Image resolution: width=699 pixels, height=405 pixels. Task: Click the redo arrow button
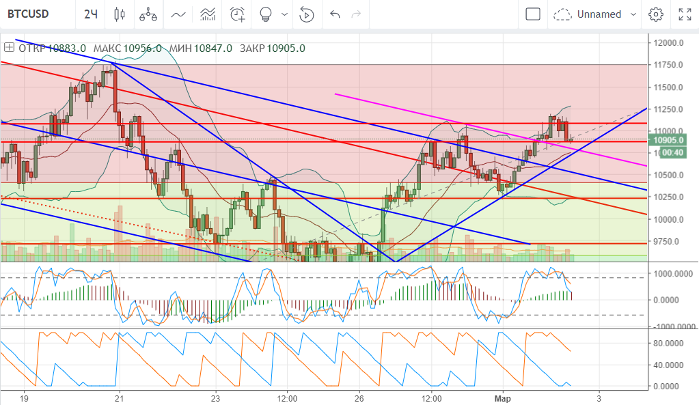pyautogui.click(x=355, y=14)
